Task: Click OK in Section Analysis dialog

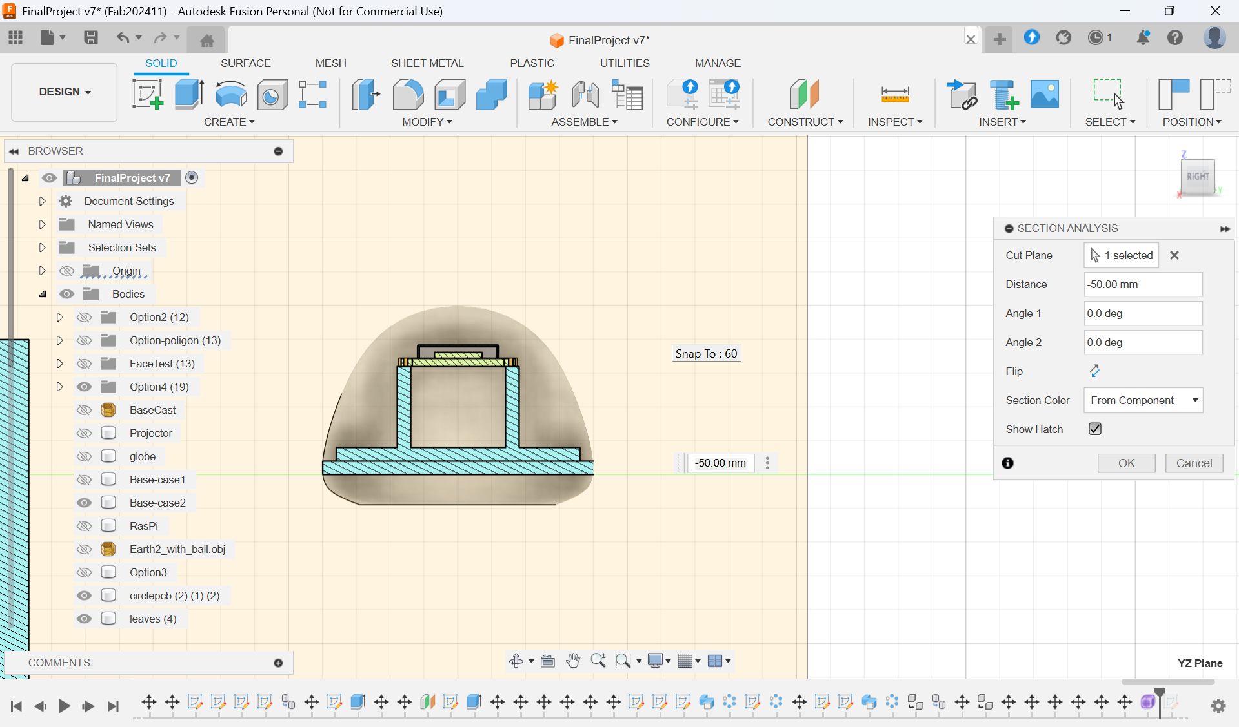Action: pyautogui.click(x=1126, y=463)
